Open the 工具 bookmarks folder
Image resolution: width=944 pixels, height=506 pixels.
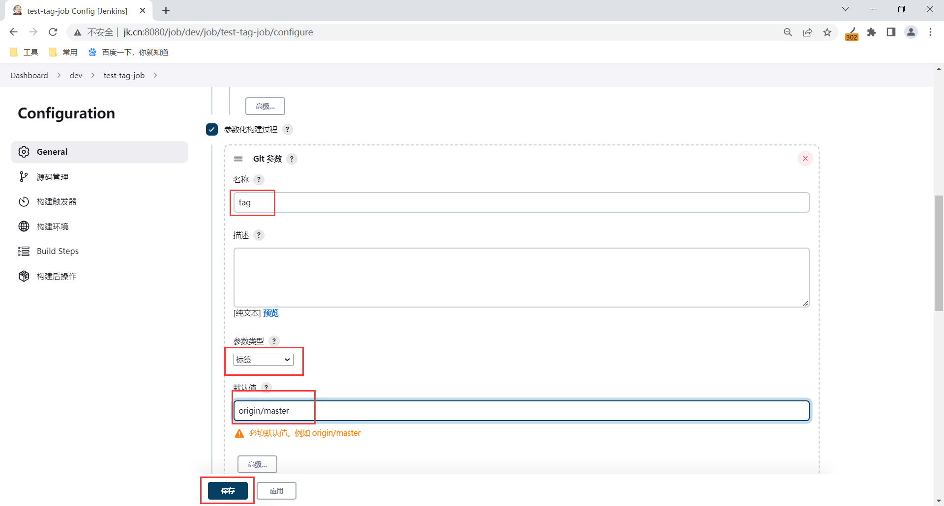click(x=24, y=52)
